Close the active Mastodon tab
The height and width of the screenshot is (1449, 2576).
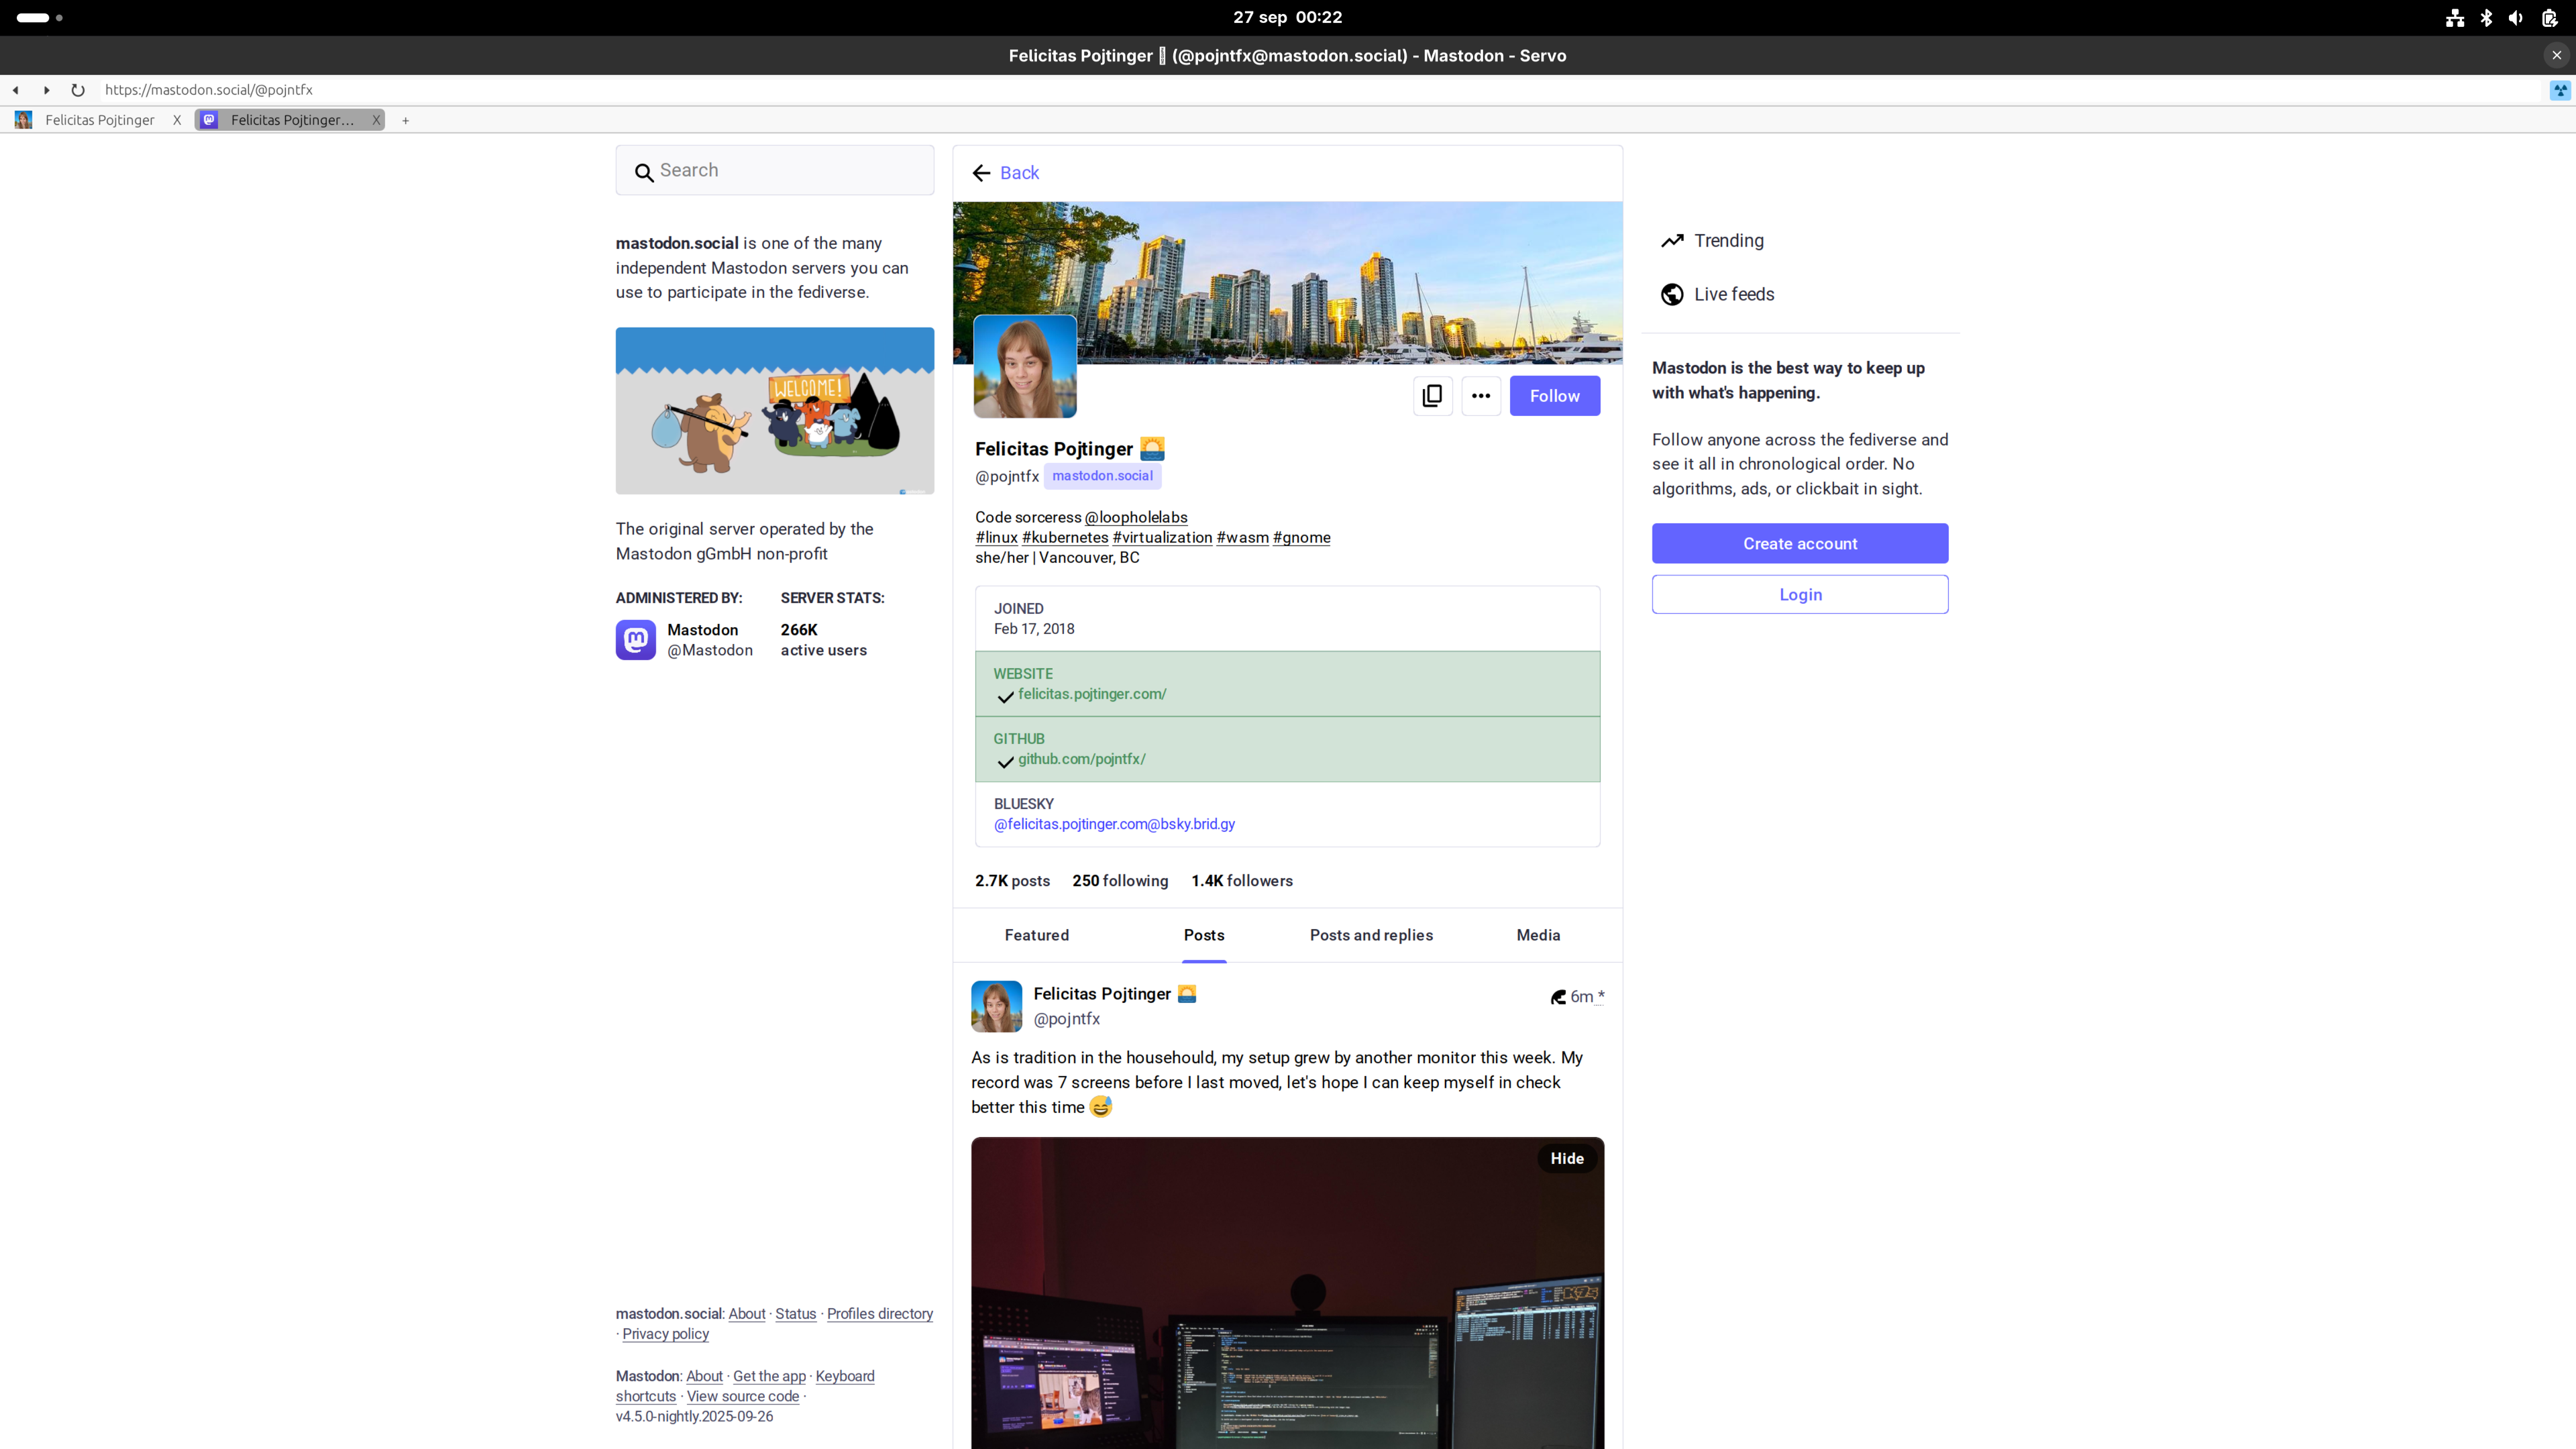point(376,120)
